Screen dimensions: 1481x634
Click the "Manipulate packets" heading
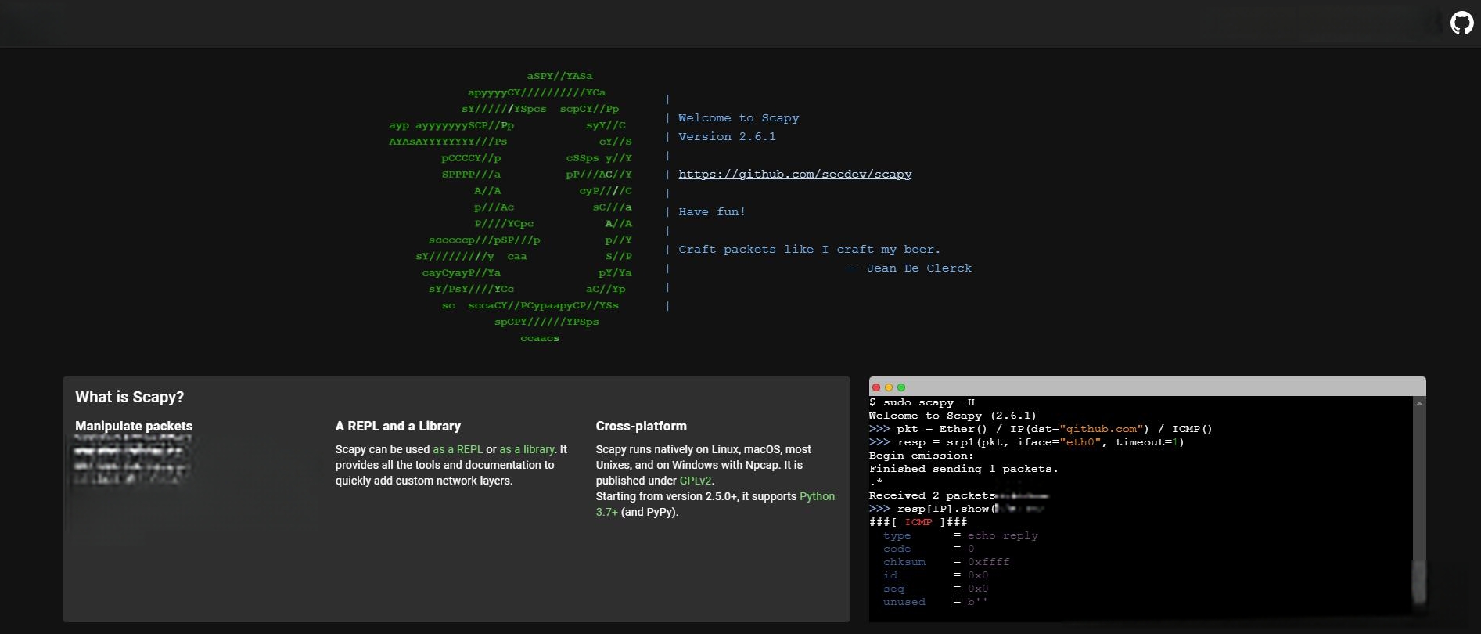[x=134, y=426]
